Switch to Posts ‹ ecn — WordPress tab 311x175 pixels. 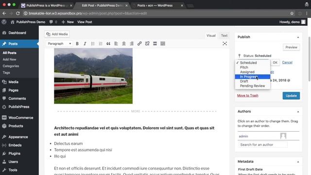pyautogui.click(x=157, y=5)
